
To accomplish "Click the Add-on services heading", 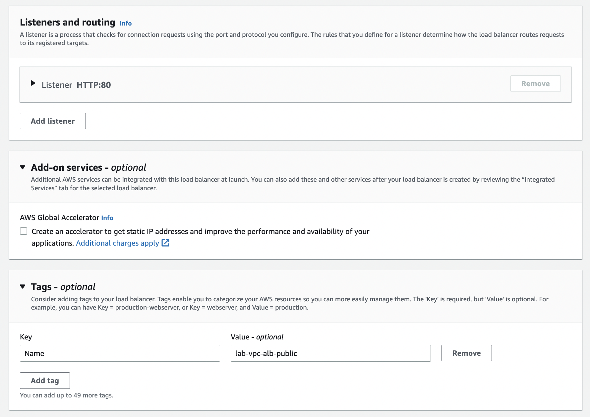I will coord(88,167).
